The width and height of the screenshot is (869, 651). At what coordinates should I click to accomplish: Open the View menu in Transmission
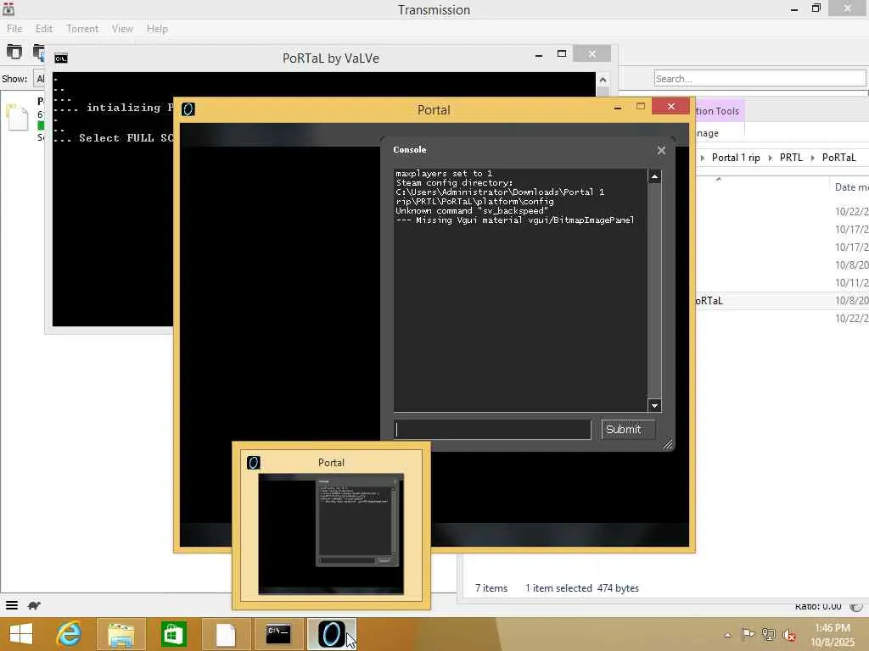[x=122, y=29]
